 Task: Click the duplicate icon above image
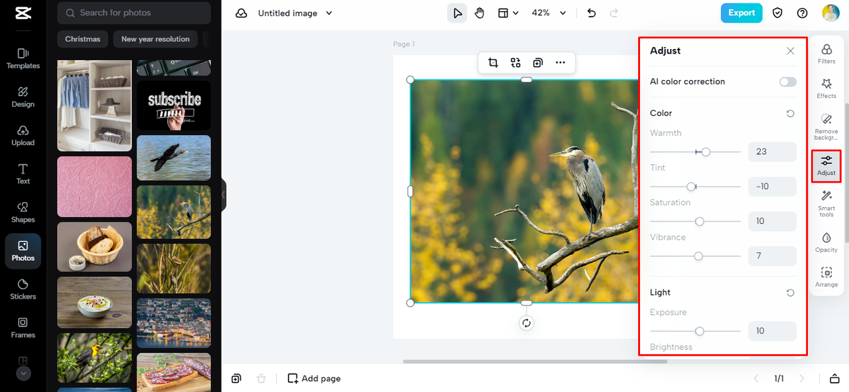[x=538, y=63]
